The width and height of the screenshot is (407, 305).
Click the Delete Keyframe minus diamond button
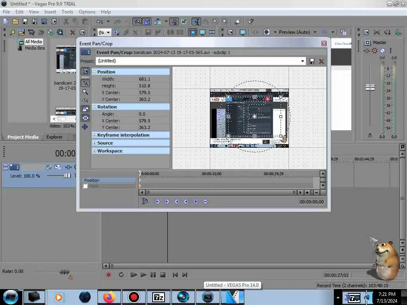(205, 201)
